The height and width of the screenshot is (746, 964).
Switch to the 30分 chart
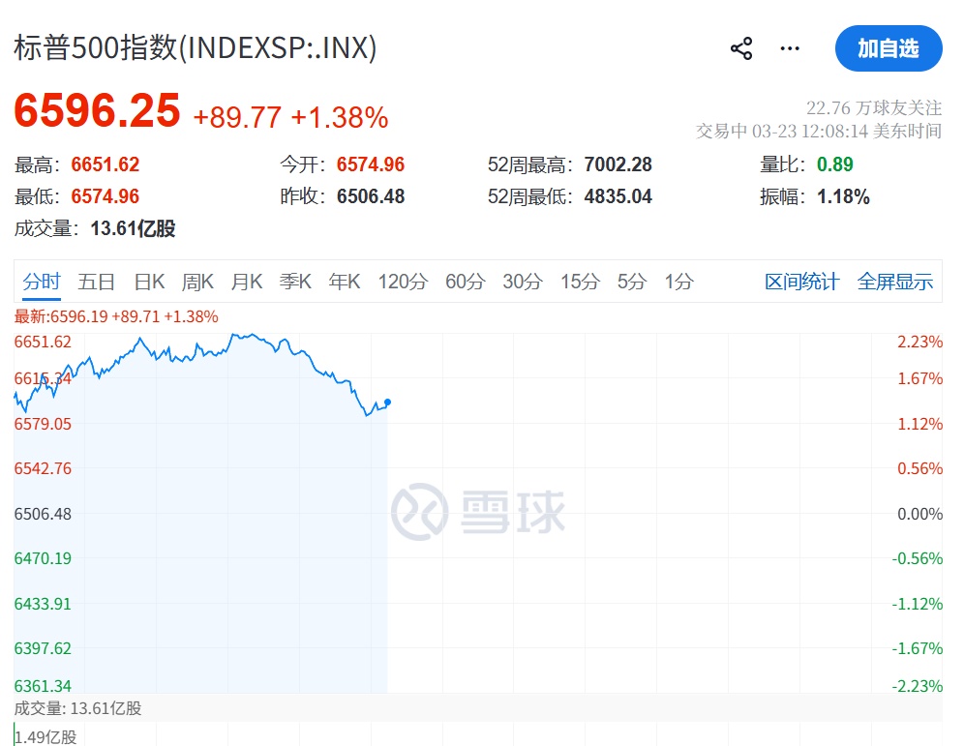click(523, 282)
